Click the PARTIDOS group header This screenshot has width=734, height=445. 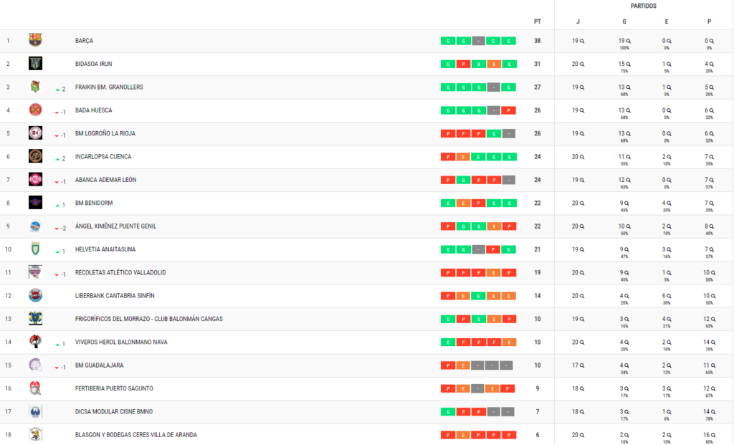643,6
